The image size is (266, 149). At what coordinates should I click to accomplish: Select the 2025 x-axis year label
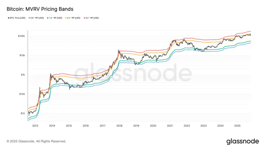coord(237,126)
